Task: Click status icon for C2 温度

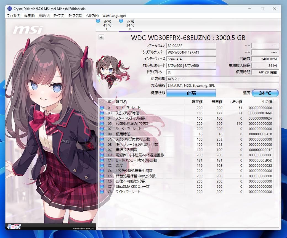Action: 102,165
